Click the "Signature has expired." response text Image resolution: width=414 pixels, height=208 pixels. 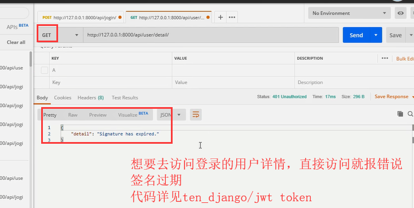pos(128,134)
